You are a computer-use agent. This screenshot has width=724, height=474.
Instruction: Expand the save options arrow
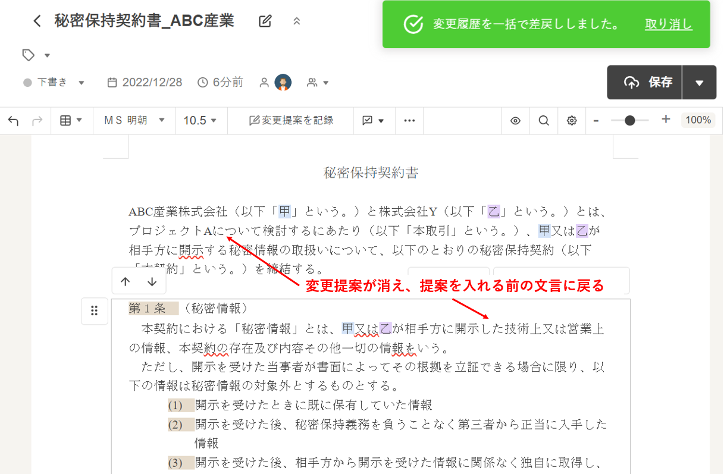699,83
